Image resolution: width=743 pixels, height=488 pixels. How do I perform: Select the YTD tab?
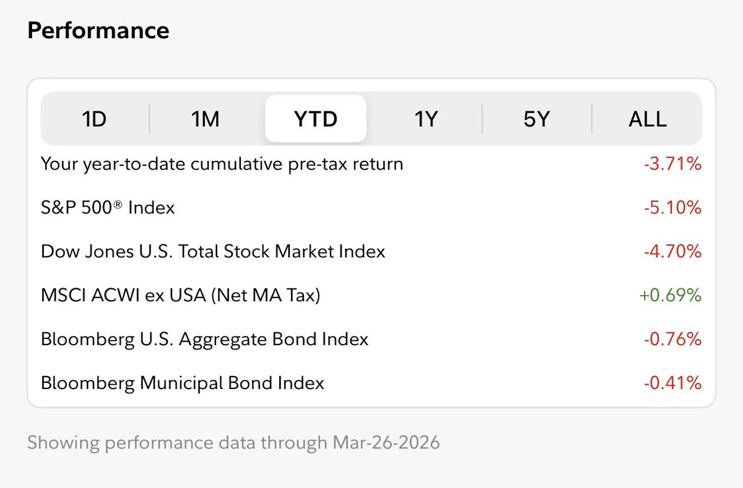[x=316, y=119]
